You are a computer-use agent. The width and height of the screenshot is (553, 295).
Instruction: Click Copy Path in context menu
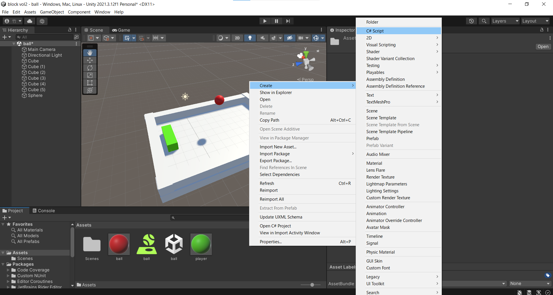point(302,120)
